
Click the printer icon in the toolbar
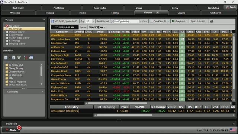pyautogui.click(x=212, y=21)
